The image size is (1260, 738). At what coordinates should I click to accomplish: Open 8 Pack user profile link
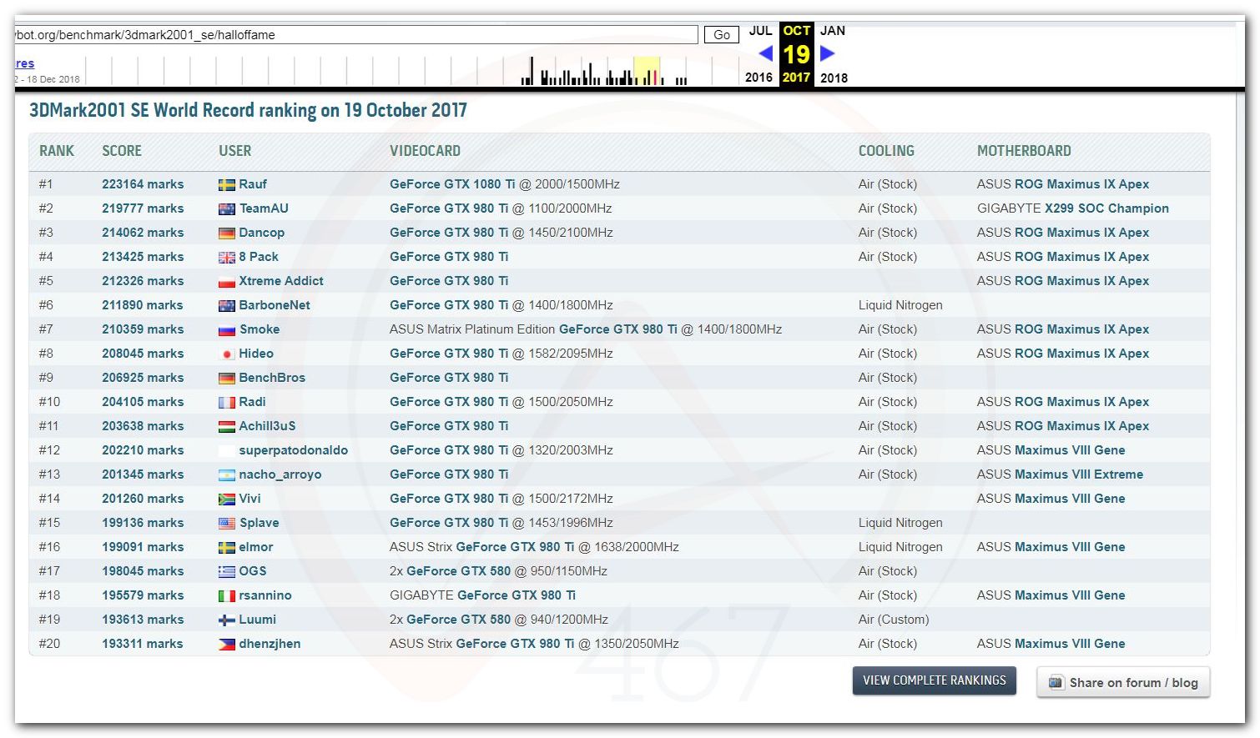pos(259,257)
